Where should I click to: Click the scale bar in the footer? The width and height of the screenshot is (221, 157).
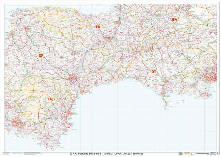(203, 153)
